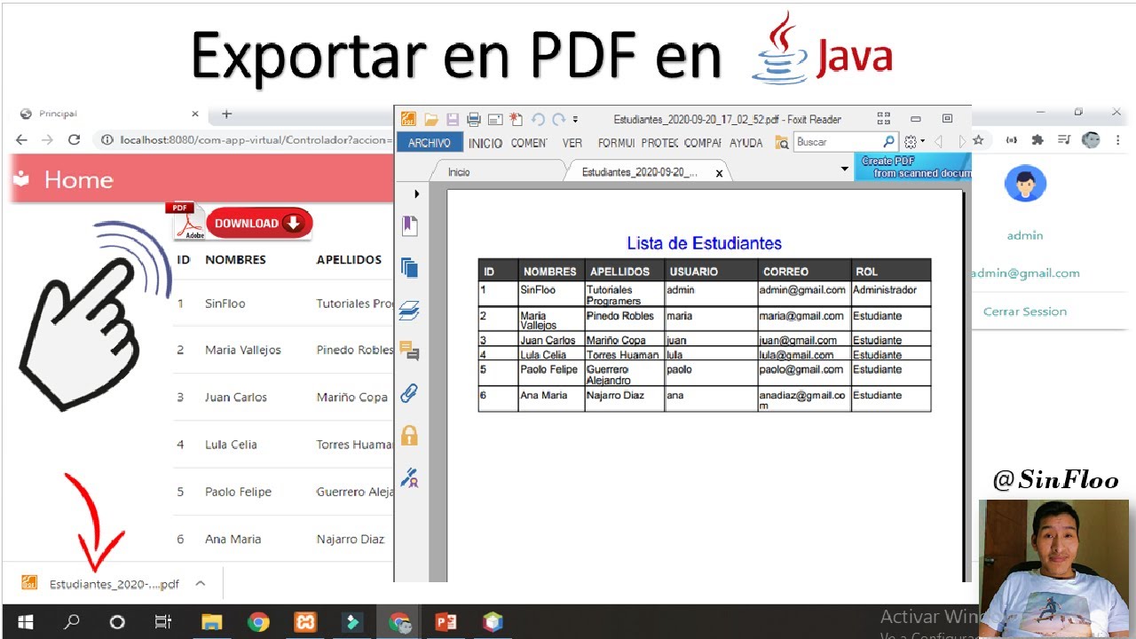Click the Windows Start button
The width and height of the screenshot is (1136, 639).
point(25,622)
